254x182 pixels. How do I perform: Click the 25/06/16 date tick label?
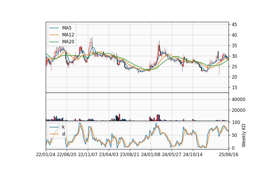(x=229, y=155)
